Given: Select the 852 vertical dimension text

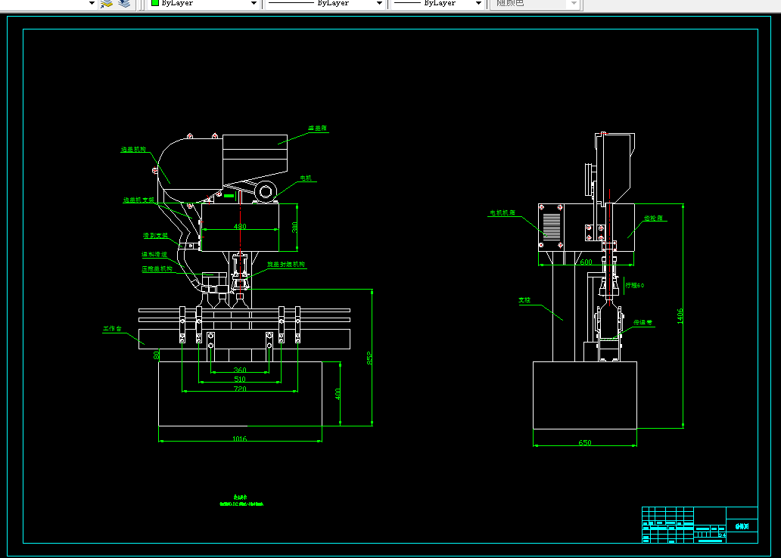Looking at the screenshot, I should point(369,358).
